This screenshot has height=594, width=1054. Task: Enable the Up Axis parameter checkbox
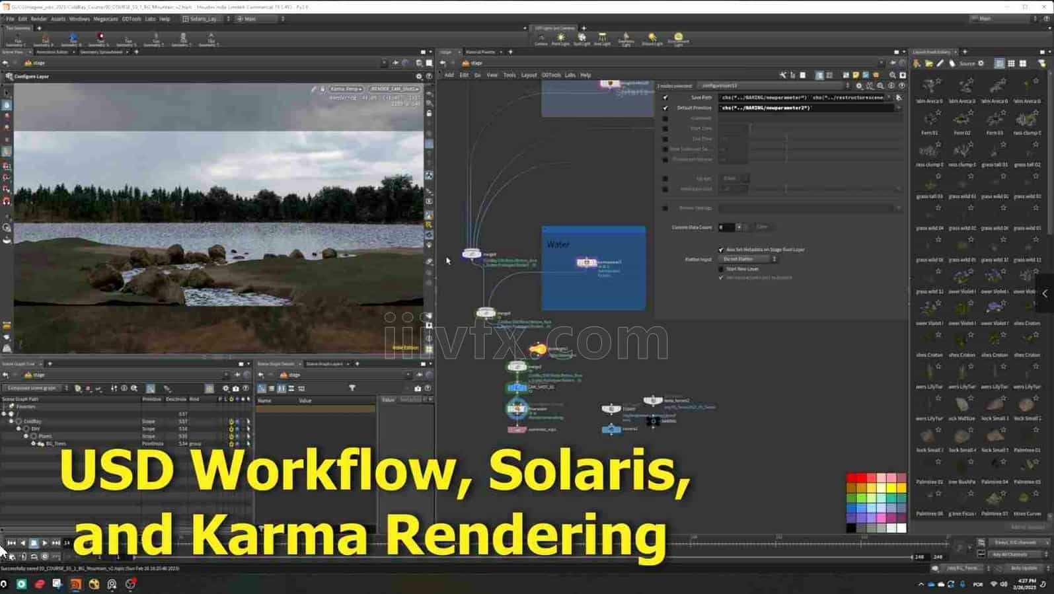665,178
